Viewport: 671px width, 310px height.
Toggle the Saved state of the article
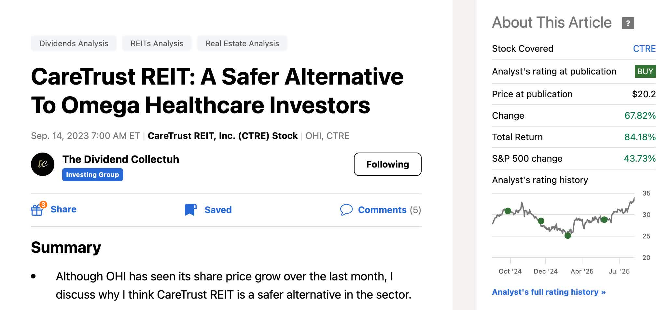pyautogui.click(x=217, y=210)
